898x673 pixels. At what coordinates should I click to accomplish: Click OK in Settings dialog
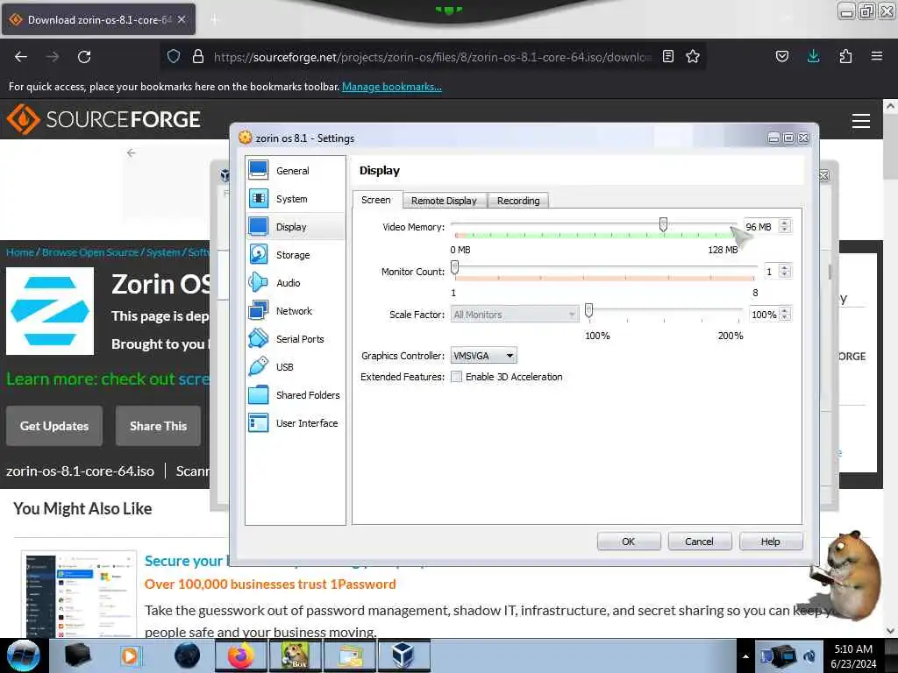click(628, 542)
